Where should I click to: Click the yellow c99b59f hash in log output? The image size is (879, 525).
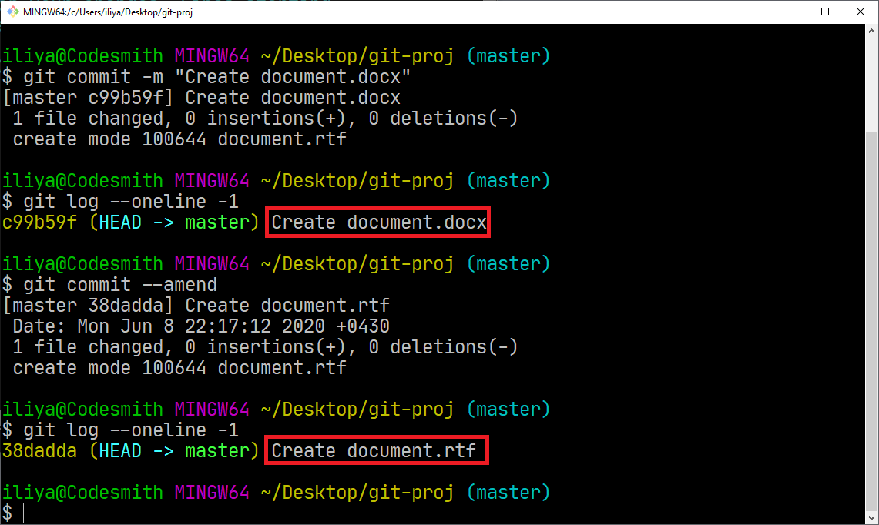coord(39,222)
